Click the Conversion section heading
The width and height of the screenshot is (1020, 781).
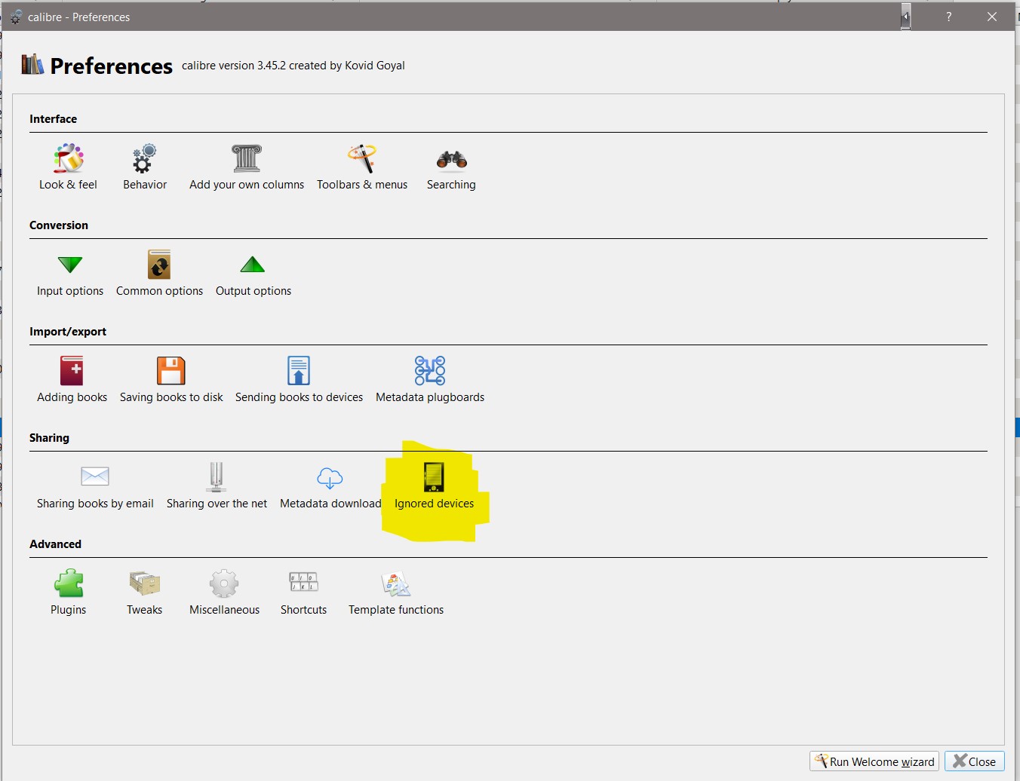(59, 225)
